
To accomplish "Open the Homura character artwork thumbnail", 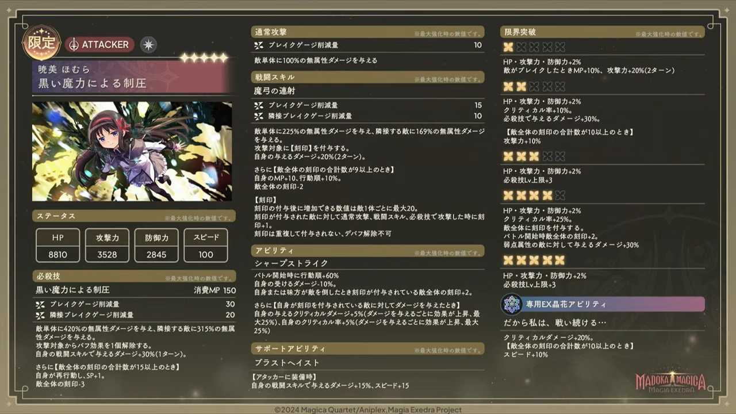I will (132, 152).
